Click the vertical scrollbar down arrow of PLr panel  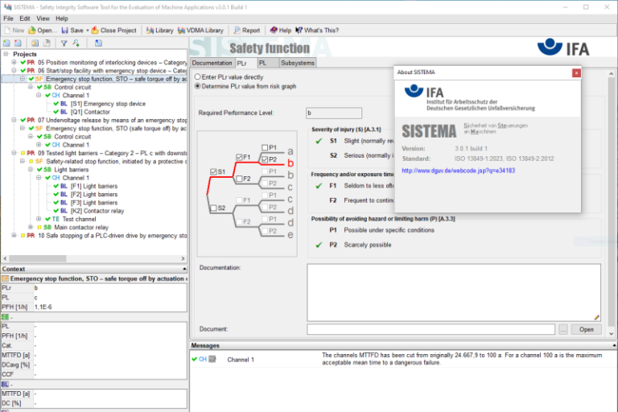click(x=612, y=333)
